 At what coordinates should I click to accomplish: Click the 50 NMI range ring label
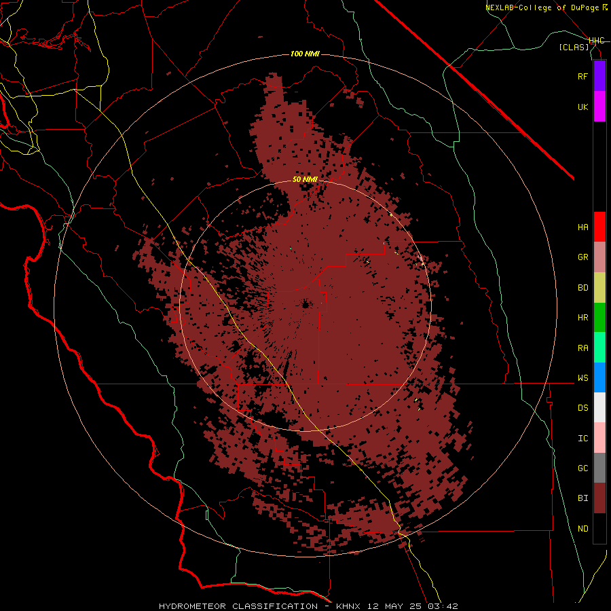pyautogui.click(x=305, y=180)
